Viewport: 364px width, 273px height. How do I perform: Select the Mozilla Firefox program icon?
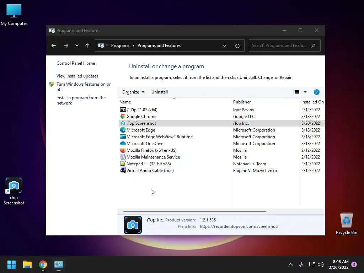coord(123,150)
